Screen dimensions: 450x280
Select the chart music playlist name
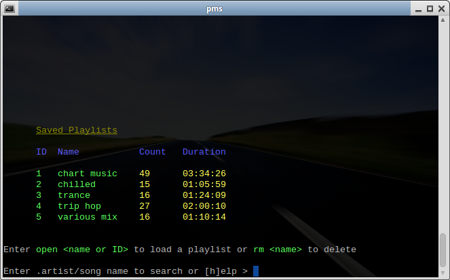pyautogui.click(x=88, y=174)
